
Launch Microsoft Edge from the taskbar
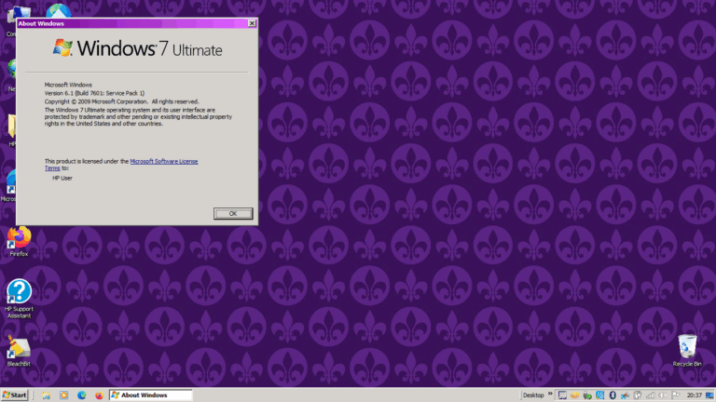coord(81,395)
